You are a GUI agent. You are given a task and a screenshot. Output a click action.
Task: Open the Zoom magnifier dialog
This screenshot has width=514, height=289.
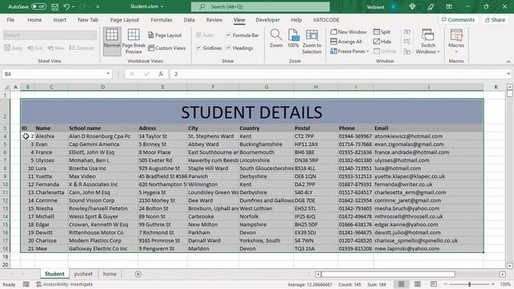(276, 39)
